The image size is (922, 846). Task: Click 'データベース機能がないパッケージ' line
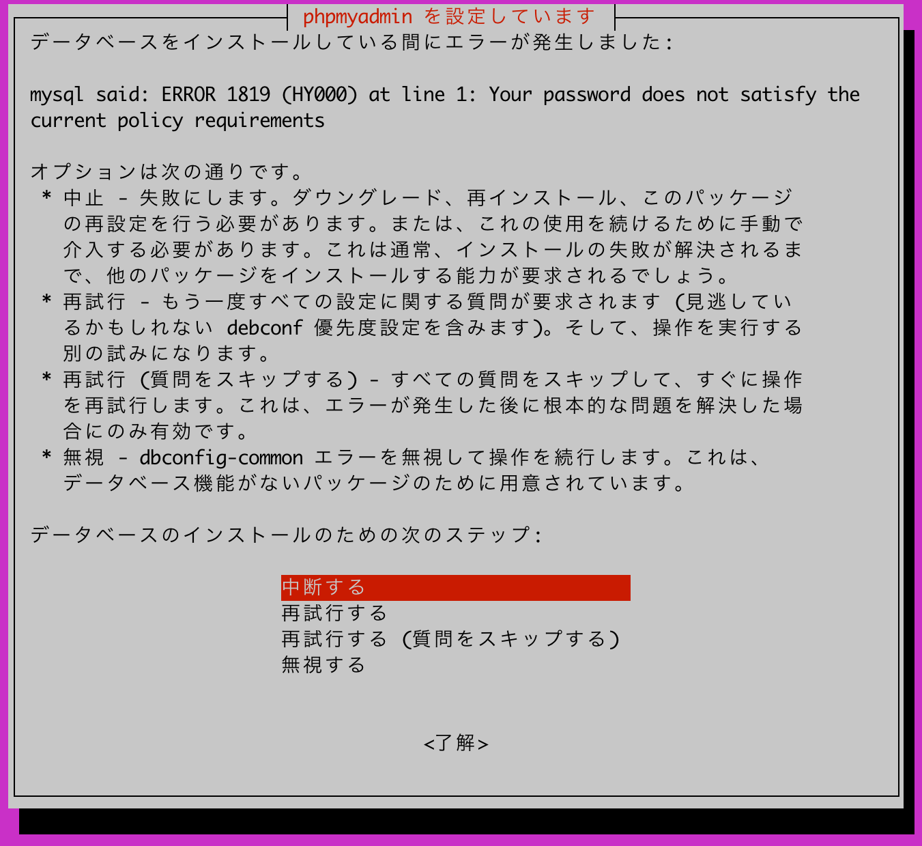click(x=374, y=483)
